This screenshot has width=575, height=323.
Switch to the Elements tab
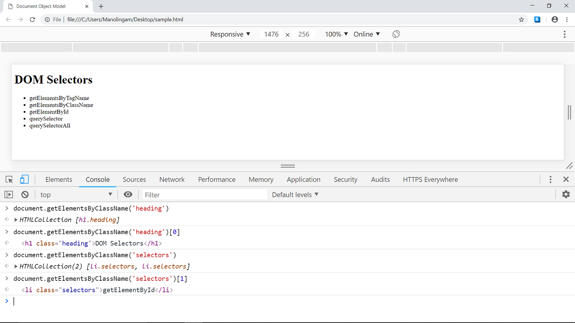point(59,180)
